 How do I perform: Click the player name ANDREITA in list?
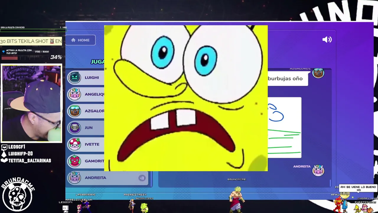pos(95,178)
